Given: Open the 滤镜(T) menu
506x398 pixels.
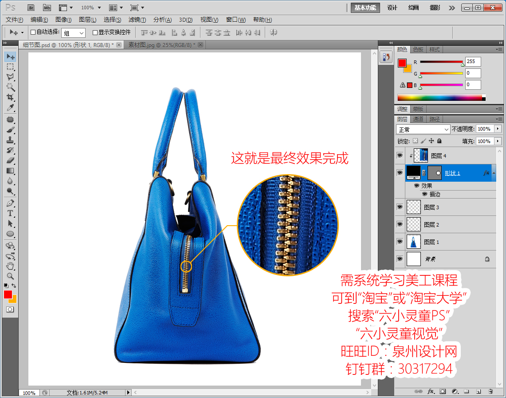Looking at the screenshot, I should 137,20.
